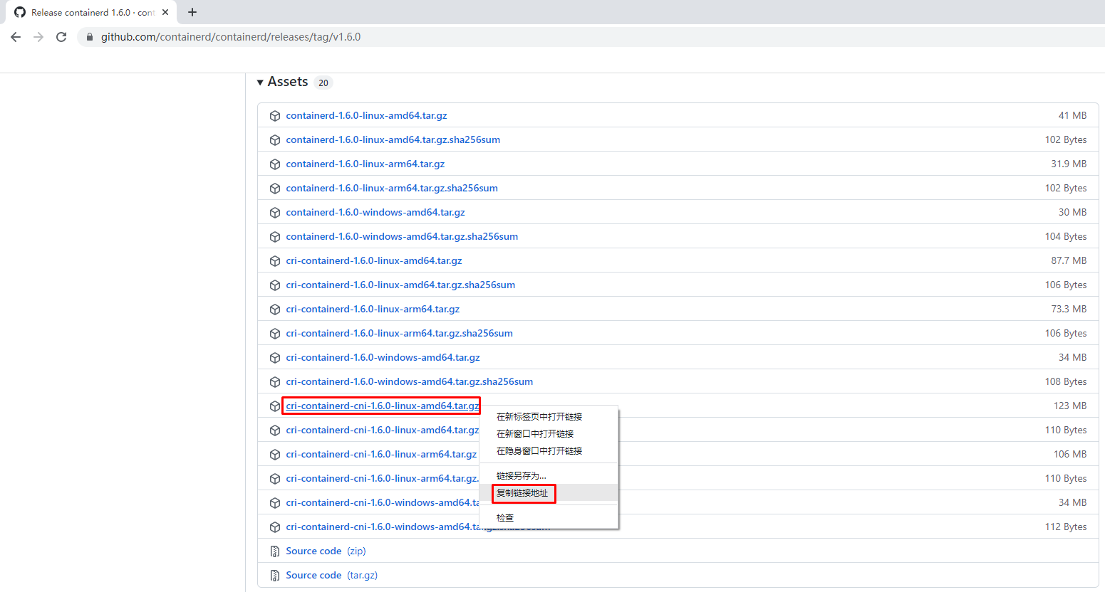Select 链接另存为... in context menu
This screenshot has height=592, width=1105.
[x=521, y=475]
